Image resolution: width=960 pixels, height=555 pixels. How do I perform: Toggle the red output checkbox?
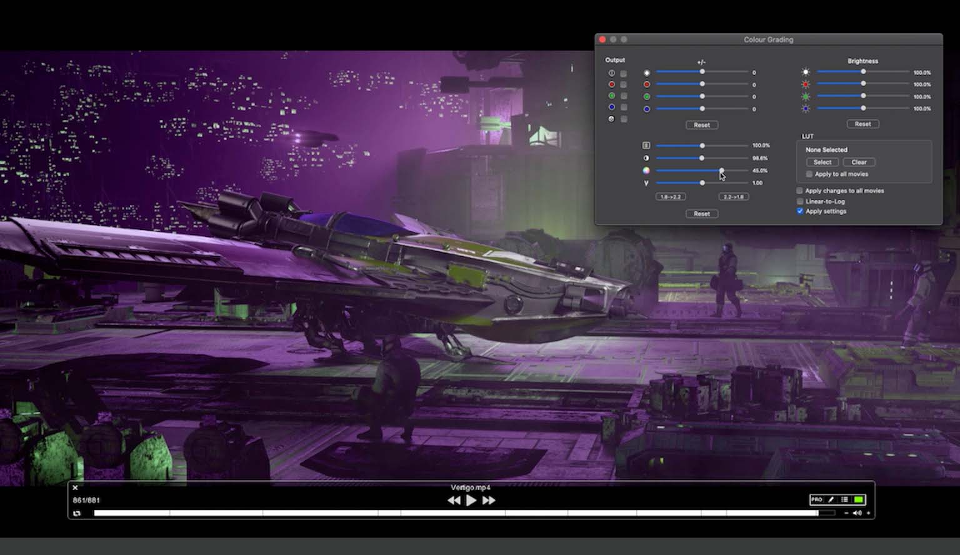point(624,84)
